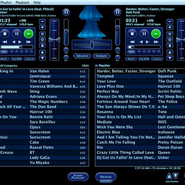Screen dimensions: 185x185
Task: Select 'Tempted' by Squeeze in the playlist
Action: 140,76
